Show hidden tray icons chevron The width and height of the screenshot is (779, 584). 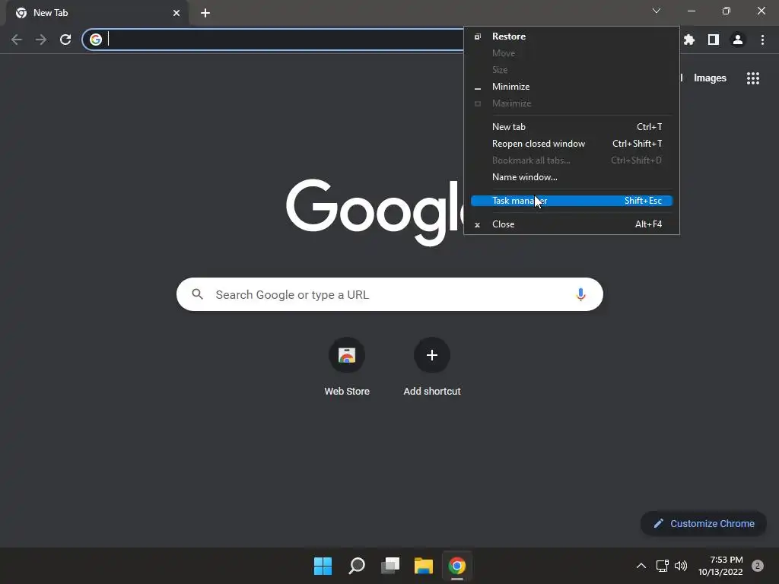click(641, 566)
